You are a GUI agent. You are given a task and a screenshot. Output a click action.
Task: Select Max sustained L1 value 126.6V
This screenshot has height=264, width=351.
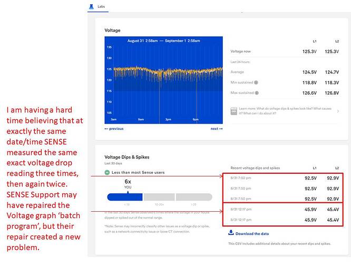tap(309, 93)
